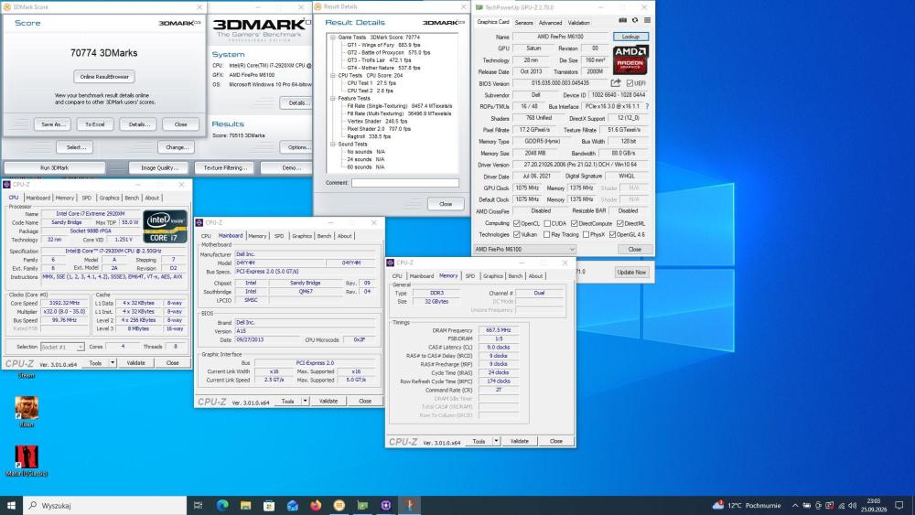Click the Lookup button in GPU-Z
This screenshot has width=915, height=515.
pyautogui.click(x=630, y=37)
